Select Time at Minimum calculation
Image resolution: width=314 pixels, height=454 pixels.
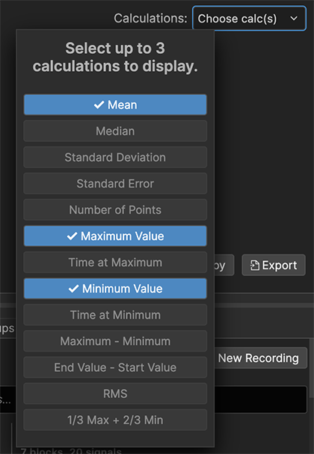tap(115, 315)
